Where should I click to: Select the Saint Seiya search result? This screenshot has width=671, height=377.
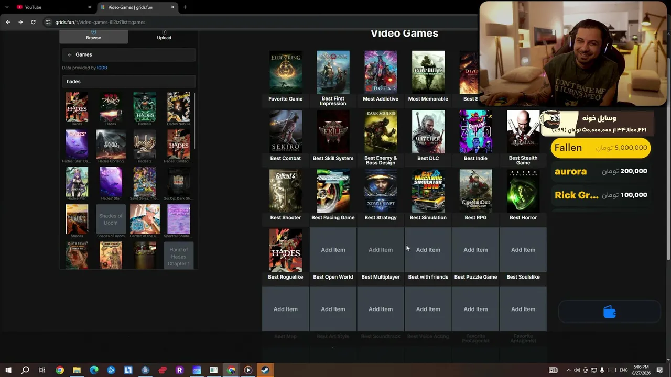pos(145,184)
